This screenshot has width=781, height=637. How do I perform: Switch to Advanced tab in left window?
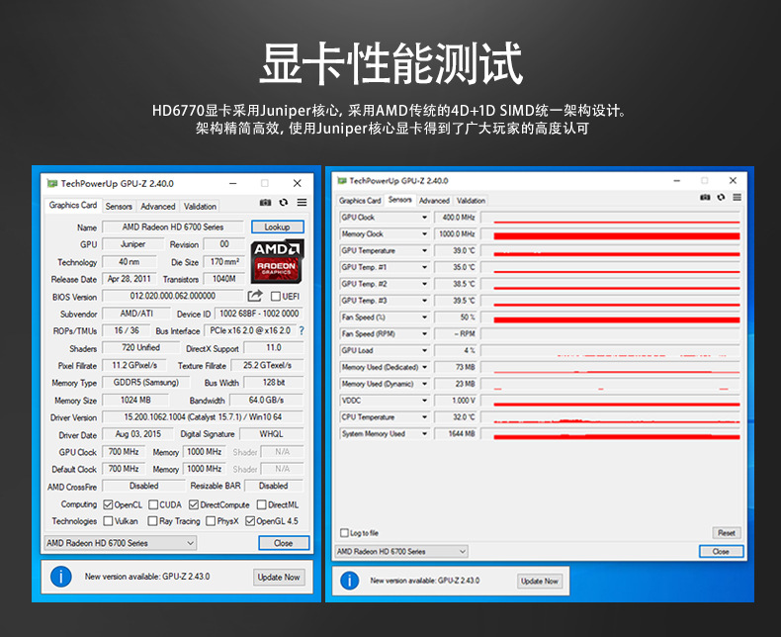pyautogui.click(x=158, y=207)
